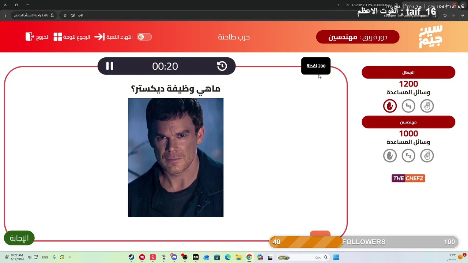Open the Windows Start menu
Screen dimensions: 468x263
point(336,257)
